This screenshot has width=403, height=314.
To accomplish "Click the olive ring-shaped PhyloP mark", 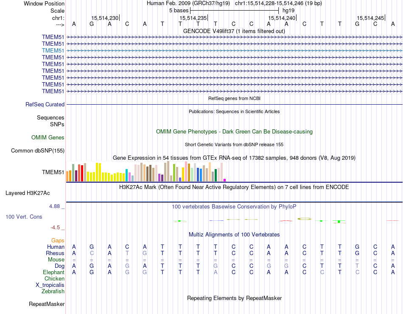I will [304, 219].
